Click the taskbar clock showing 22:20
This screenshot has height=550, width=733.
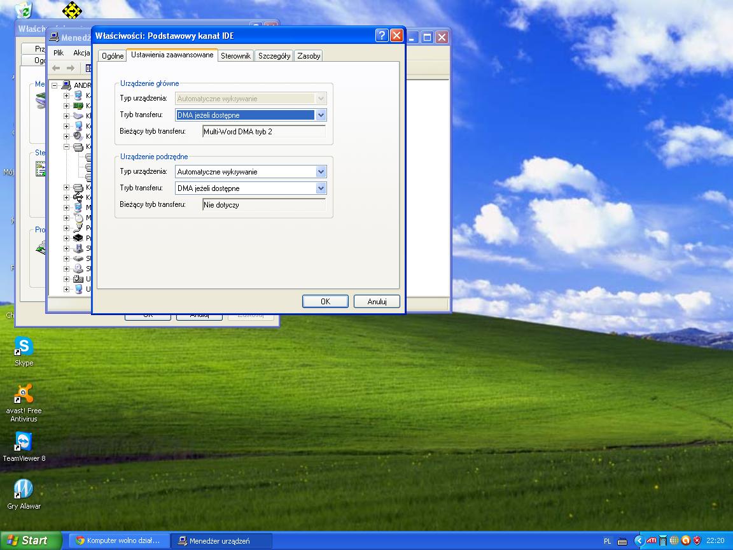click(715, 540)
